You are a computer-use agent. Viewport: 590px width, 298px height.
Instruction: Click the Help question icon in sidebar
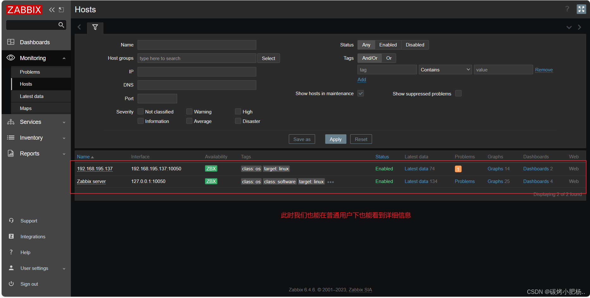click(x=11, y=252)
